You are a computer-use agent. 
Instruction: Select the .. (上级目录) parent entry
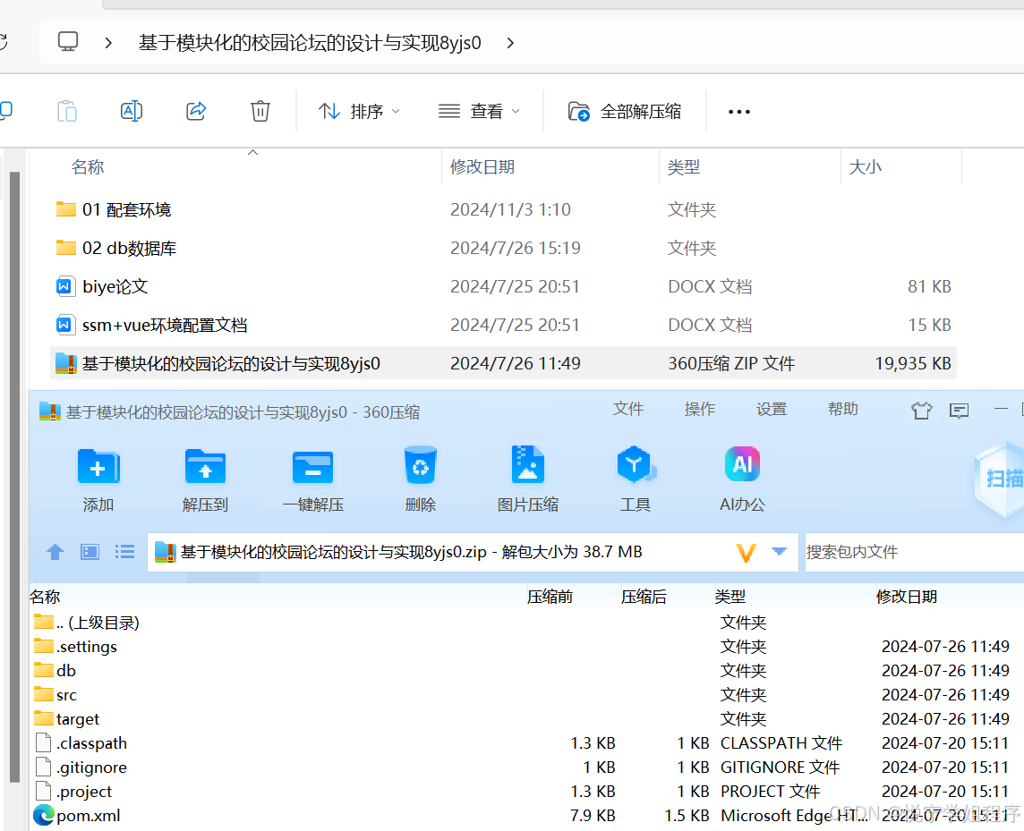click(87, 622)
